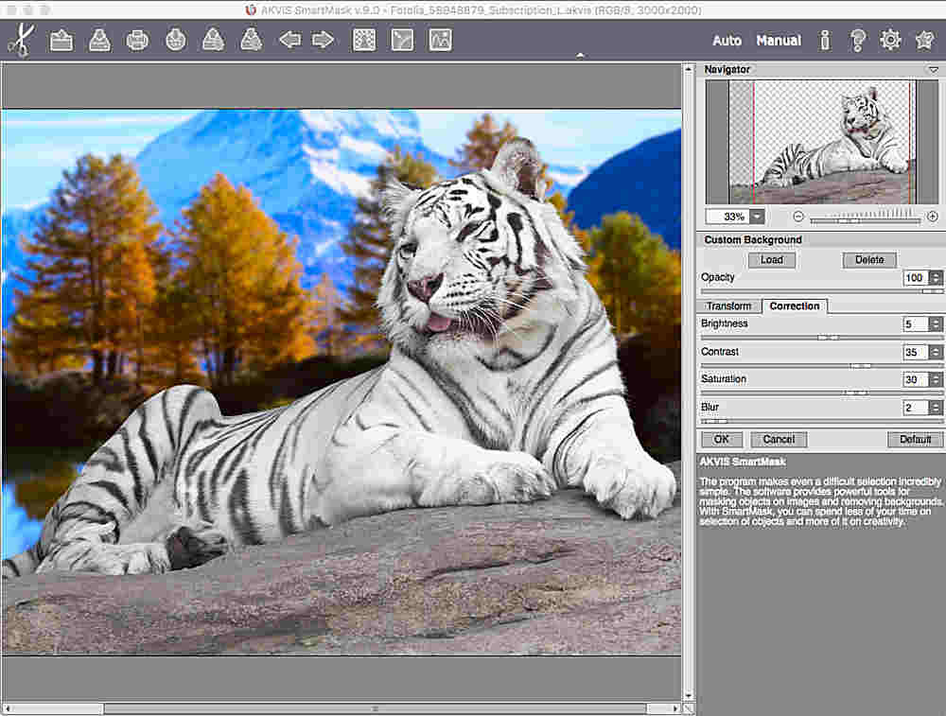Open program info with the i icon
This screenshot has width=946, height=716.
[825, 41]
